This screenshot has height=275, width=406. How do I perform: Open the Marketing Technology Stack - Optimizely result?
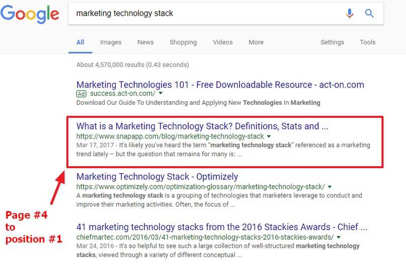point(157,176)
